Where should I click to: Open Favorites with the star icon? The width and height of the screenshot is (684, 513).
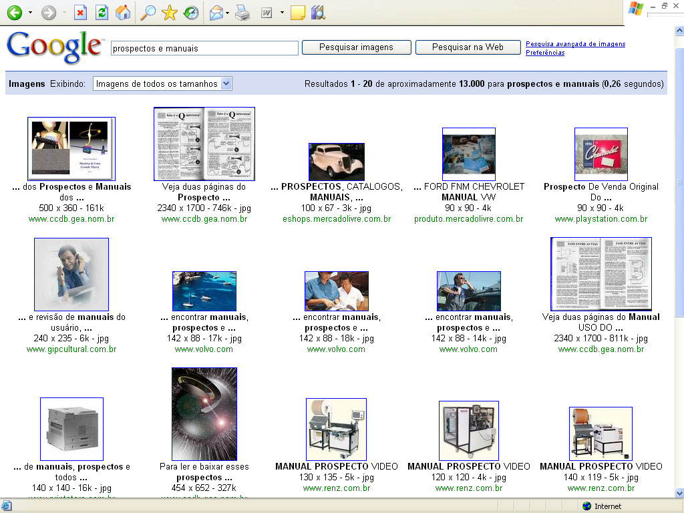[170, 12]
